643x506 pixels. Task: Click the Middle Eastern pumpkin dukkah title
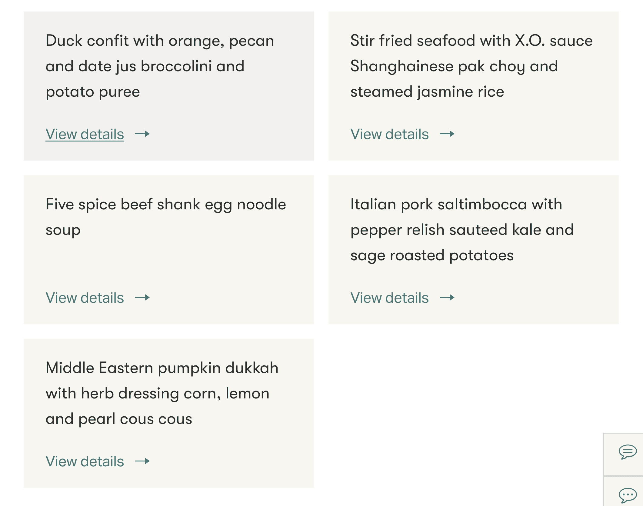162,368
